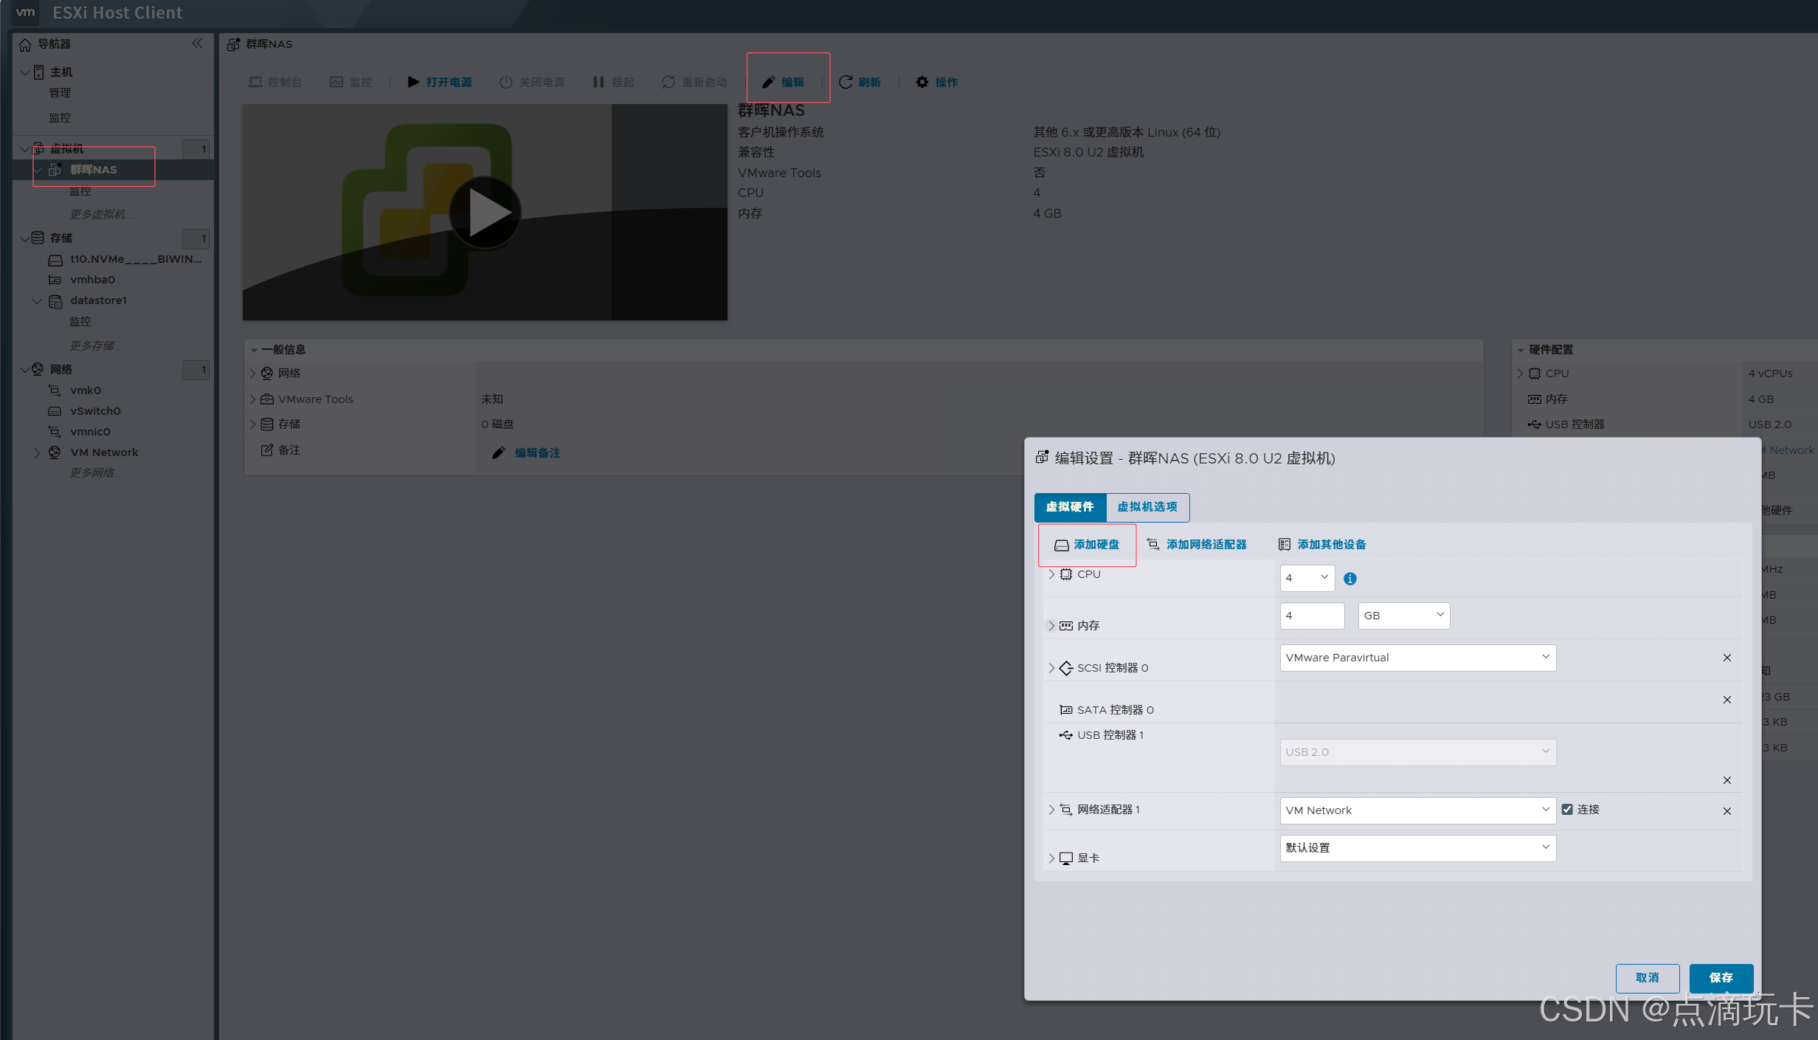Expand the Network adapter 1 row
1818x1040 pixels.
(1051, 810)
